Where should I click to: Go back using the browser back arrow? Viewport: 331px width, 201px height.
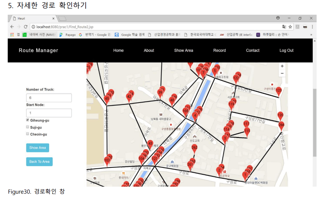tap(12, 27)
